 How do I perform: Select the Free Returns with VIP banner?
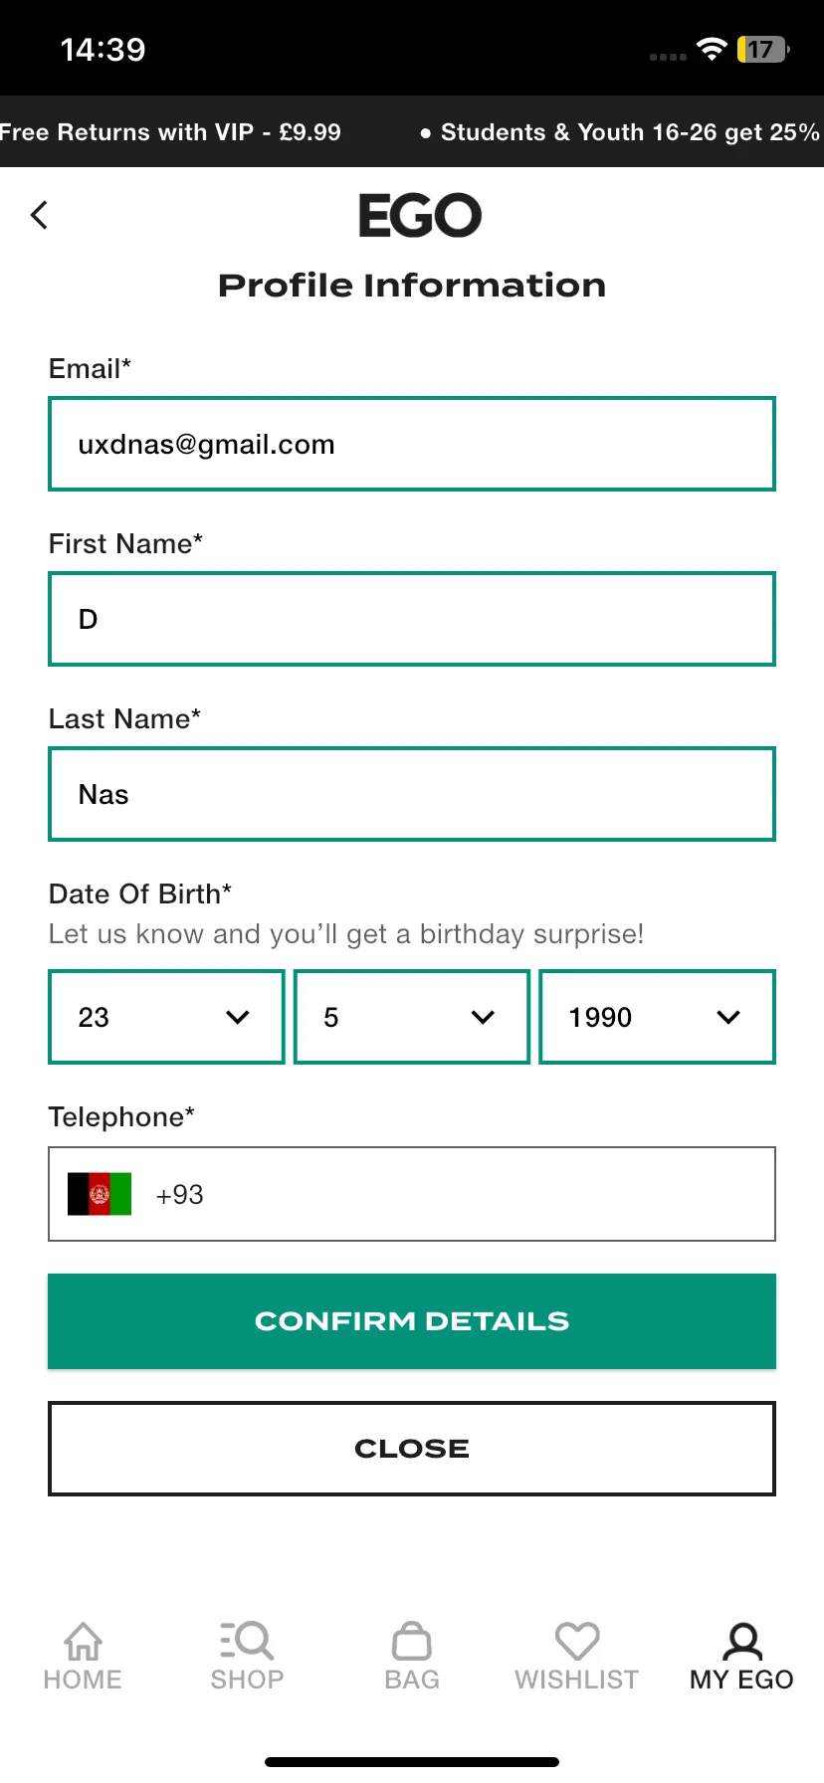point(170,132)
